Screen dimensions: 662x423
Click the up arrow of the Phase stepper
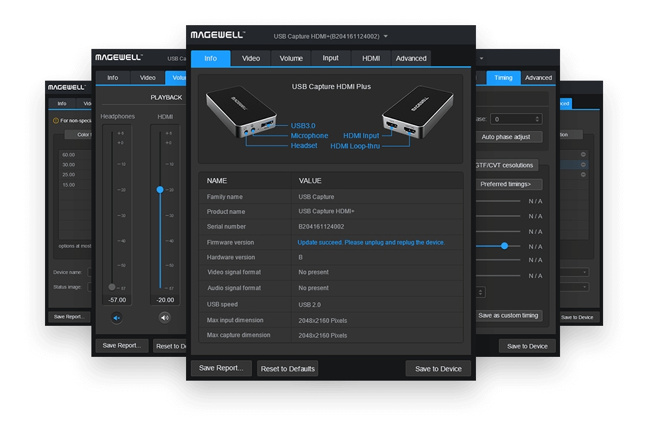click(x=536, y=116)
